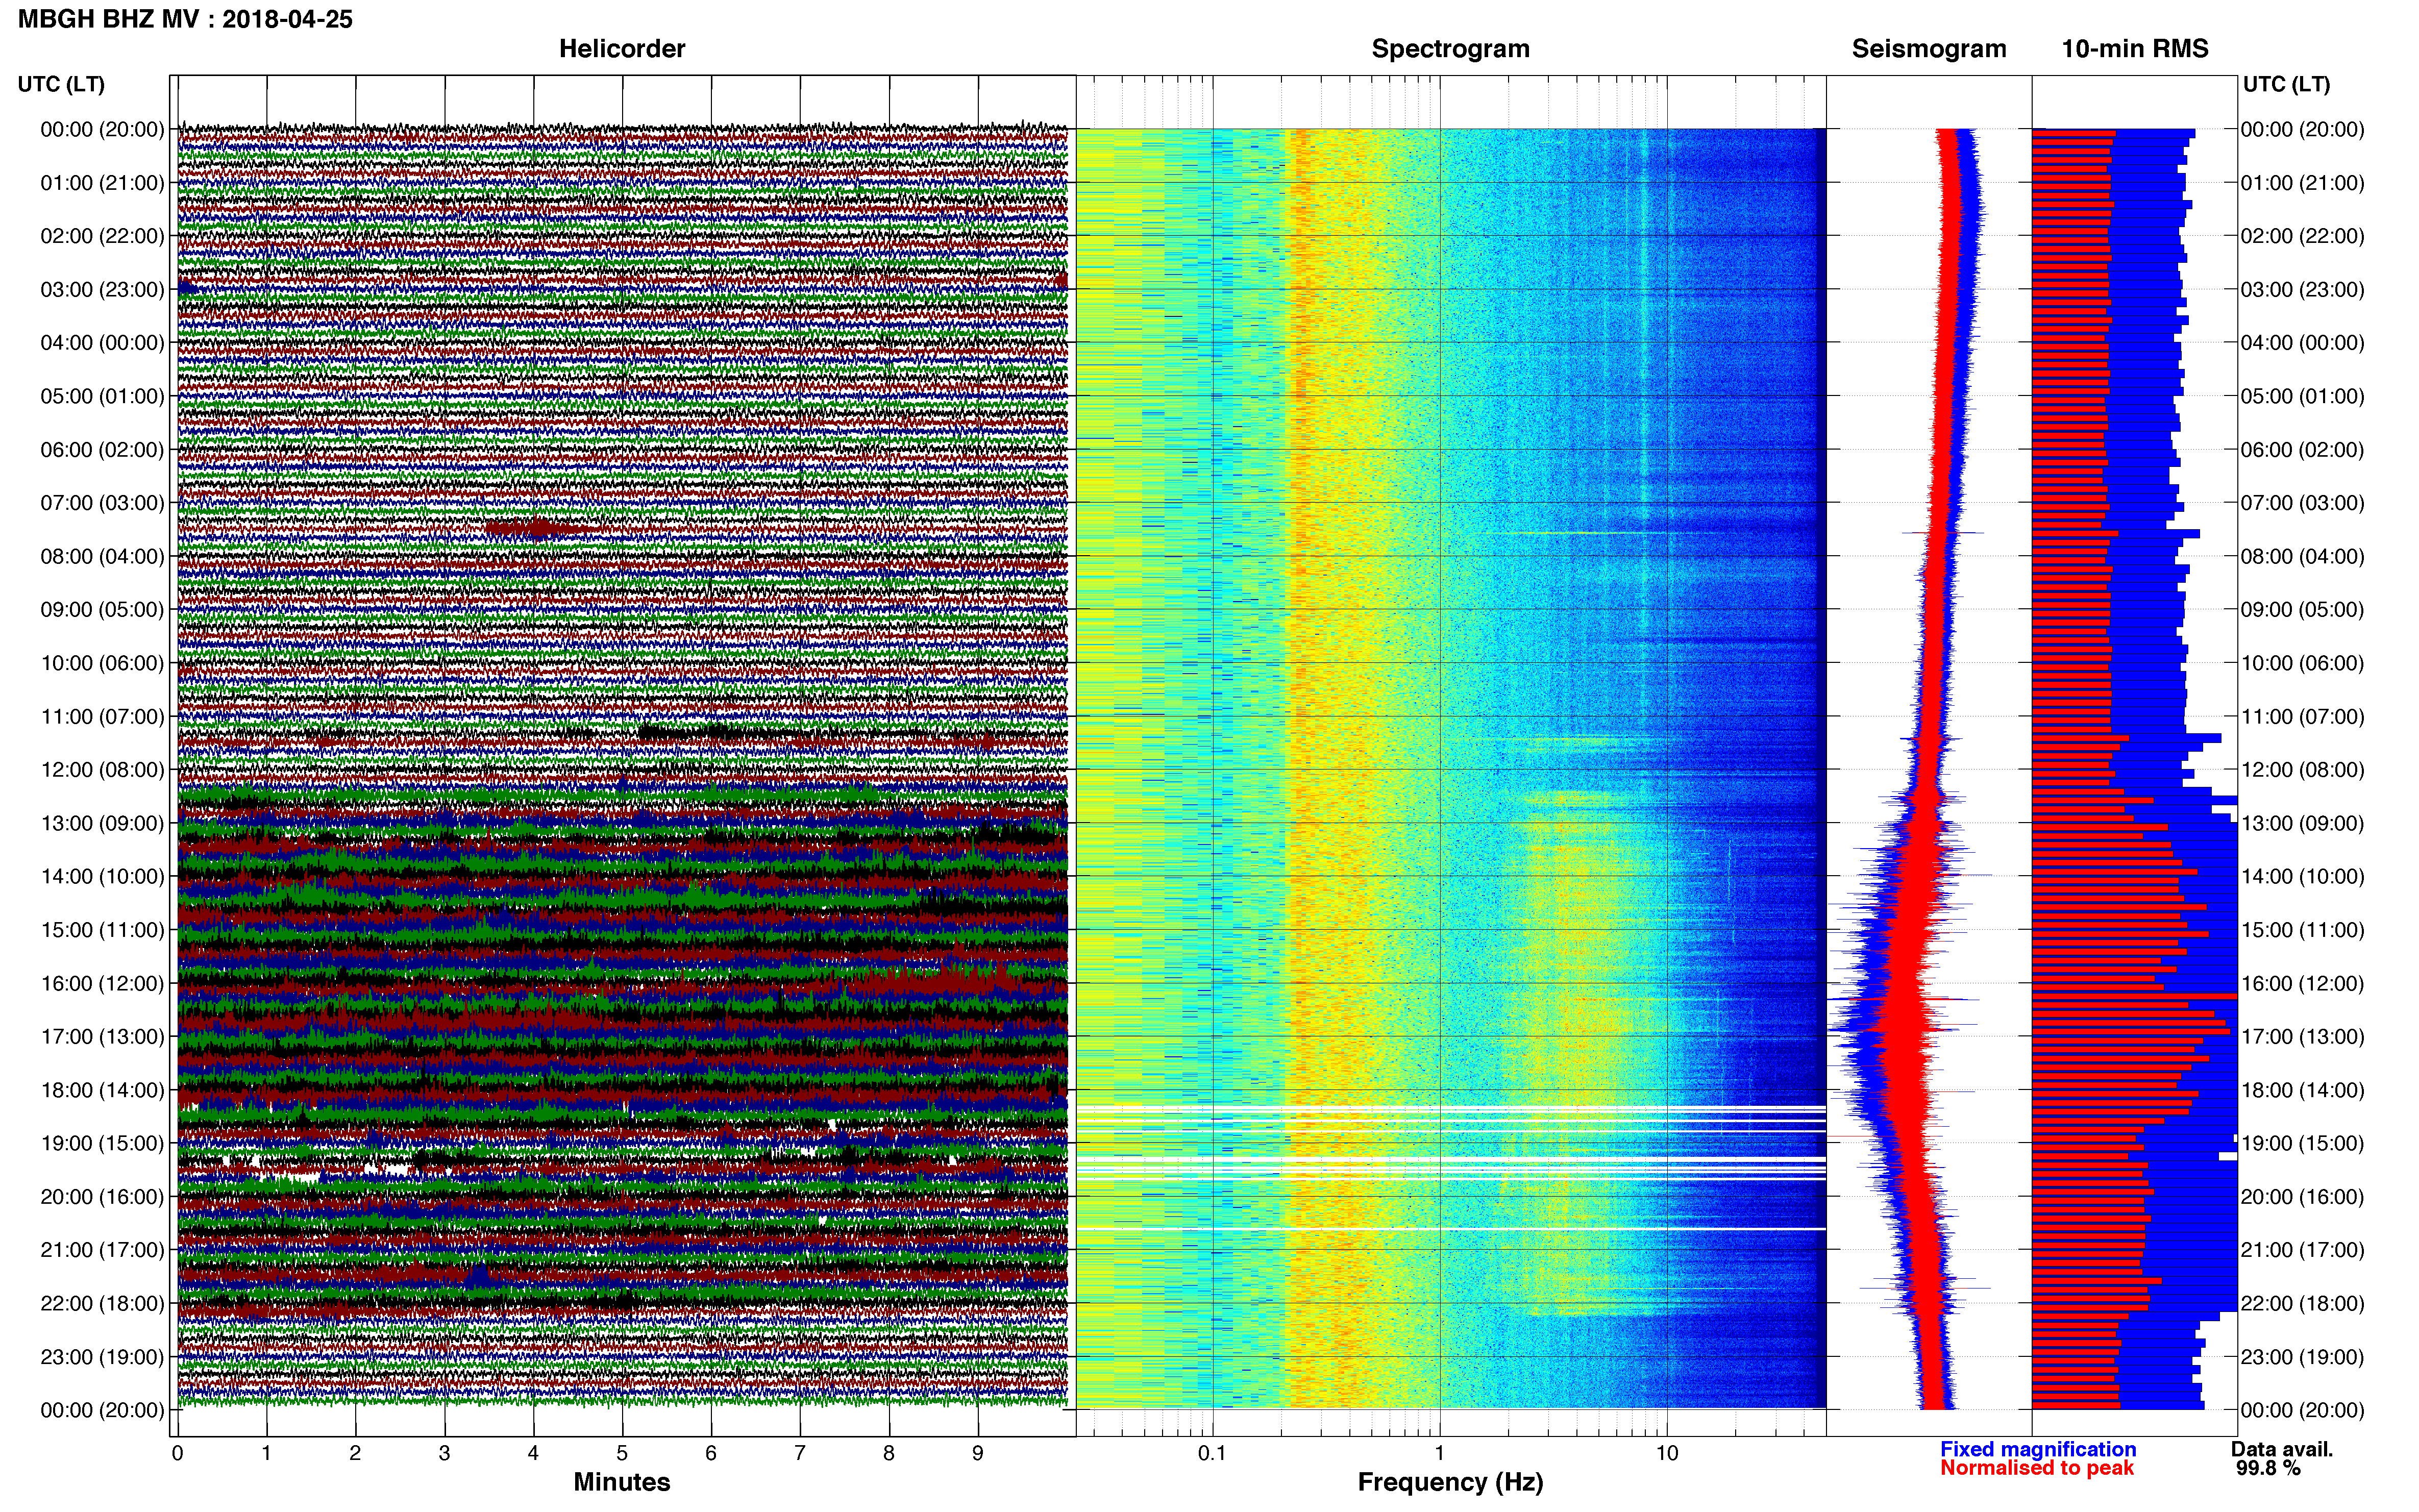Screen dimensions: 2419x1512
Task: Click '12:00 (08:00)' on the helicorder time axis
Action: click(x=102, y=770)
